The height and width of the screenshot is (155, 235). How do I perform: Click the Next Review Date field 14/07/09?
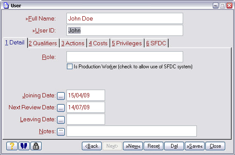[x=86, y=107]
